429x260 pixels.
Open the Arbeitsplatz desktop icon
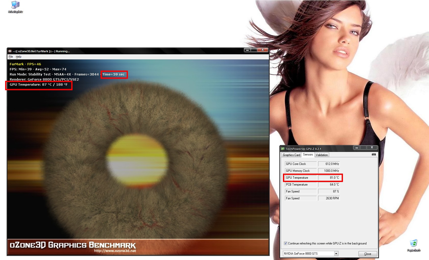[15, 7]
